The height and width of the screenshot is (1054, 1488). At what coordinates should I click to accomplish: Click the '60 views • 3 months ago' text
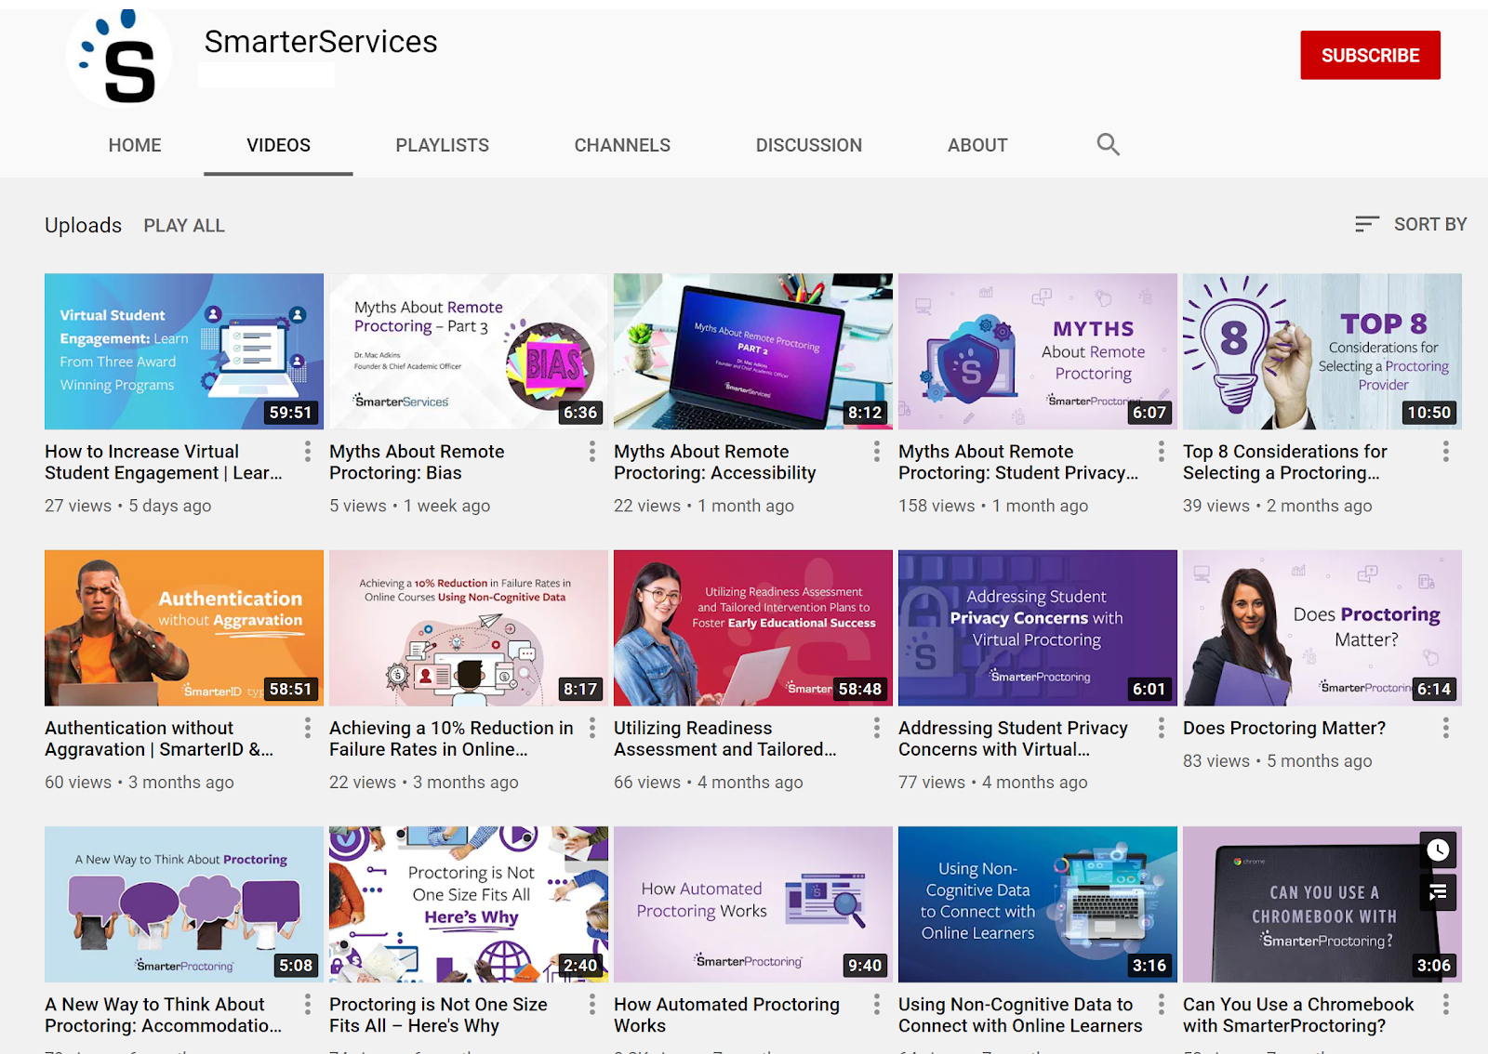pyautogui.click(x=139, y=783)
